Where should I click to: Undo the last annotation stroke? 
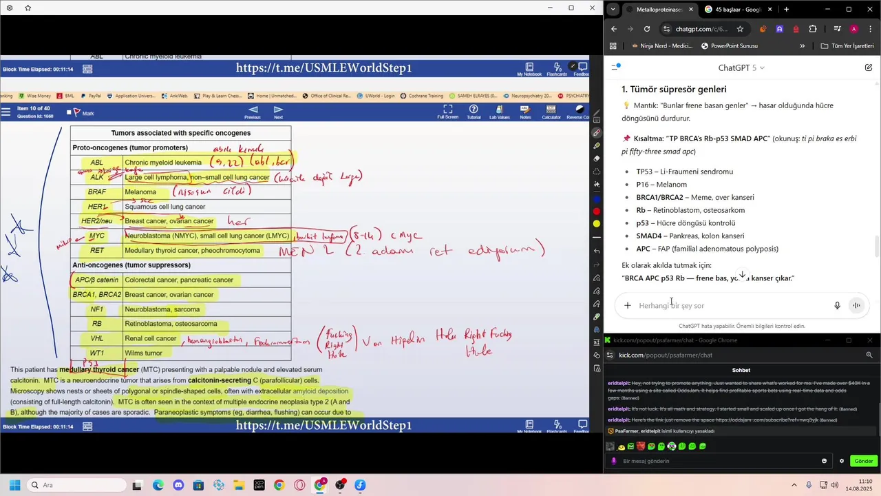597,251
